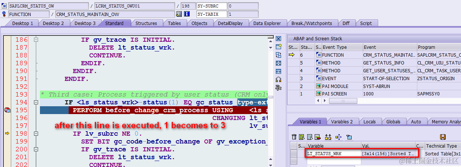Click the Program column header in the stack
461x167 pixels.
click(438, 47)
